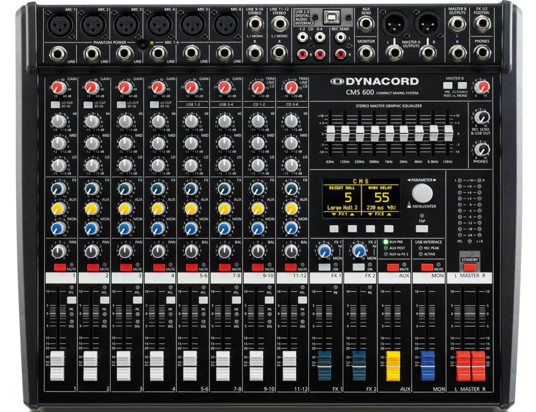
Task: Toggle the red STANDBY button
Action: 469,266
